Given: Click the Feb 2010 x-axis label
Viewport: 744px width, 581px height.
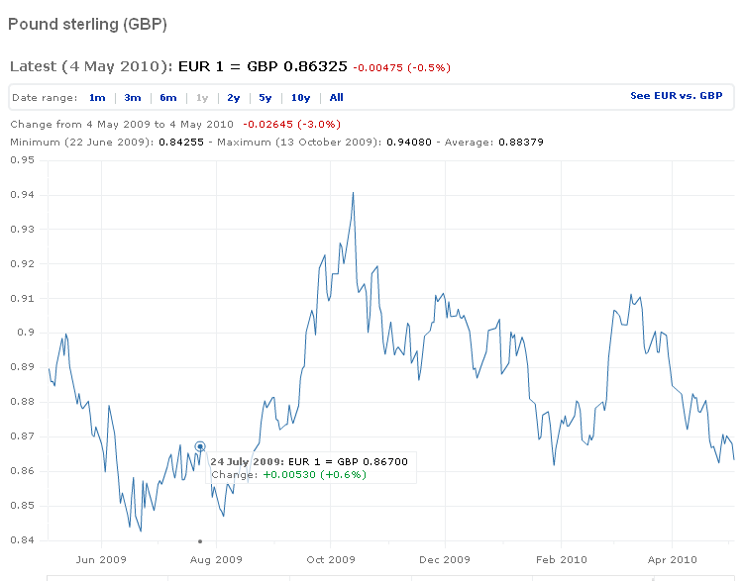Looking at the screenshot, I should pyautogui.click(x=560, y=558).
